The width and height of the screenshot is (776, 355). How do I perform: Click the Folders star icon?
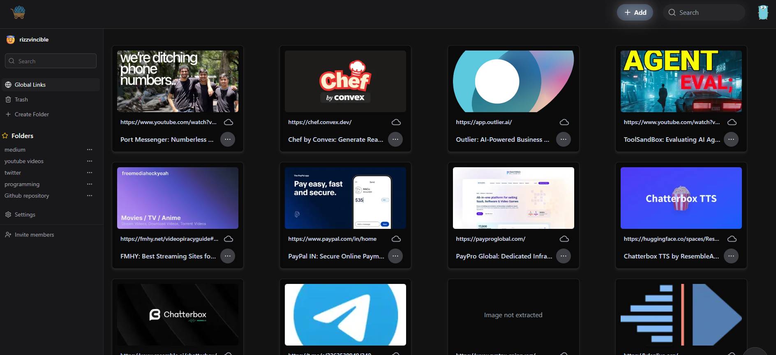point(5,136)
